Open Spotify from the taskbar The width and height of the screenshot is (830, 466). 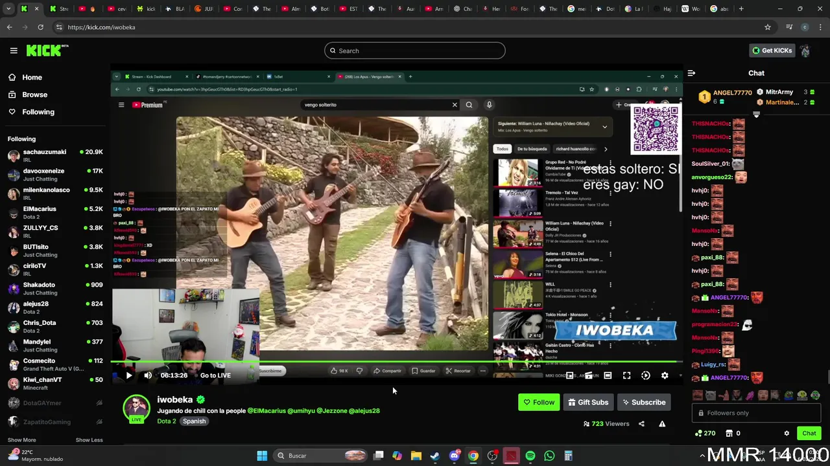pyautogui.click(x=530, y=456)
